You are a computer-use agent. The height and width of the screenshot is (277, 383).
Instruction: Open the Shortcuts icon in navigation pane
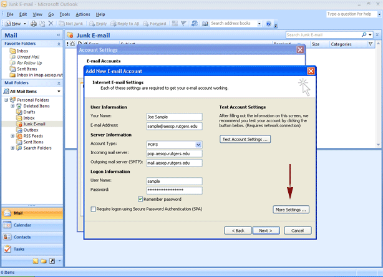point(52,261)
